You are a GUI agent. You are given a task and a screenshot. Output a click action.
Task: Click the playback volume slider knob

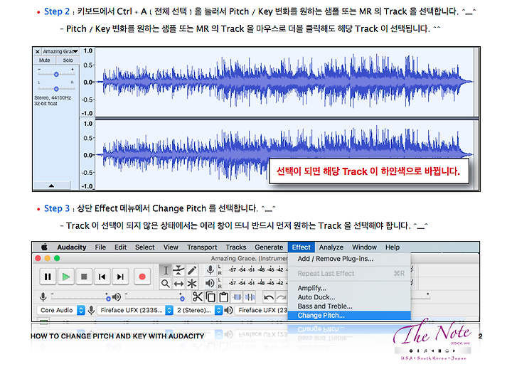(x=182, y=299)
